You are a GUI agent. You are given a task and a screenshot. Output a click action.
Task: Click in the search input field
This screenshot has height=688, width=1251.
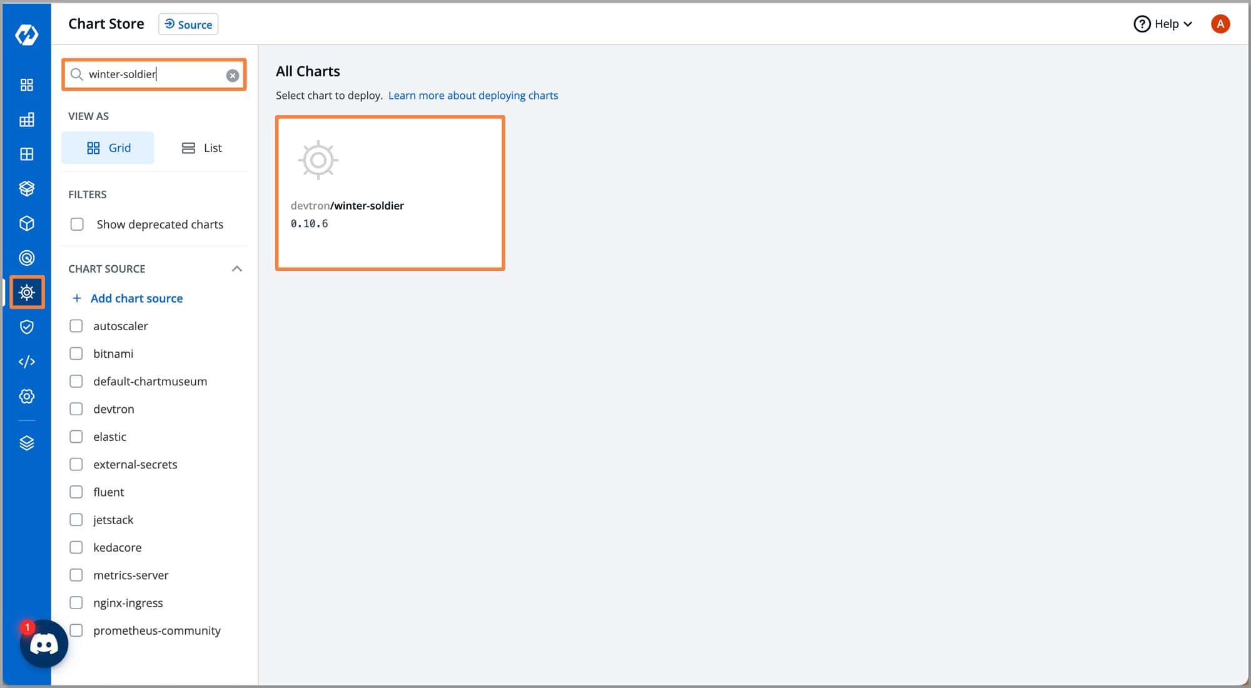(154, 74)
